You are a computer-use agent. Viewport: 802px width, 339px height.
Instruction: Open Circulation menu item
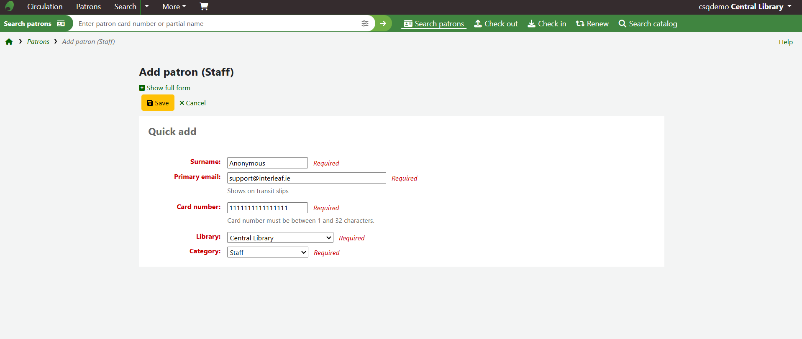click(45, 7)
